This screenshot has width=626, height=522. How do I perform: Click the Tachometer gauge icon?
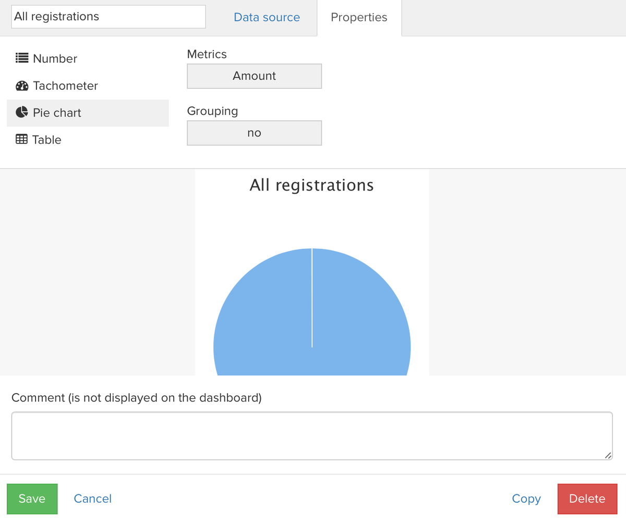(22, 86)
